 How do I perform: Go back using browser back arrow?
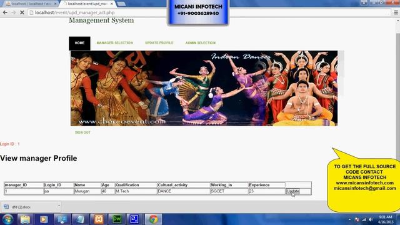click(5, 12)
